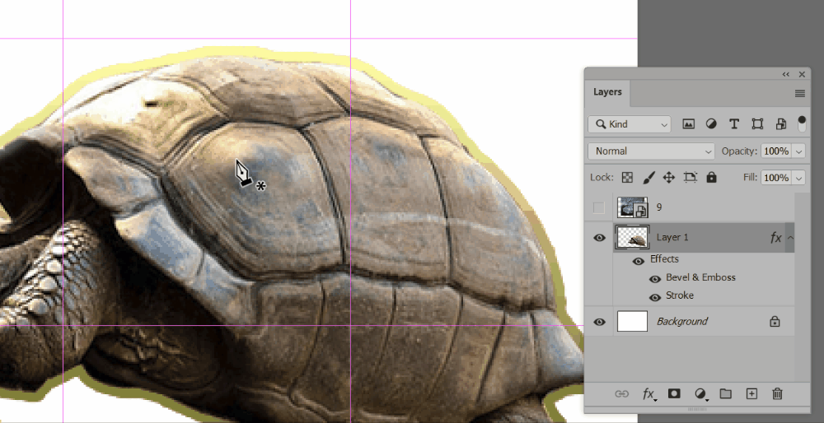
Task: Open the Kind filter dropdown
Action: (x=630, y=124)
